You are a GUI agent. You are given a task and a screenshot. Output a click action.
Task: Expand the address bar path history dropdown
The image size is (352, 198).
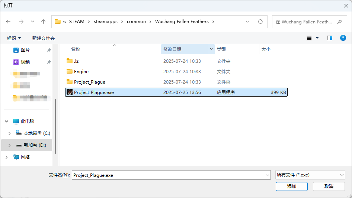(247, 22)
